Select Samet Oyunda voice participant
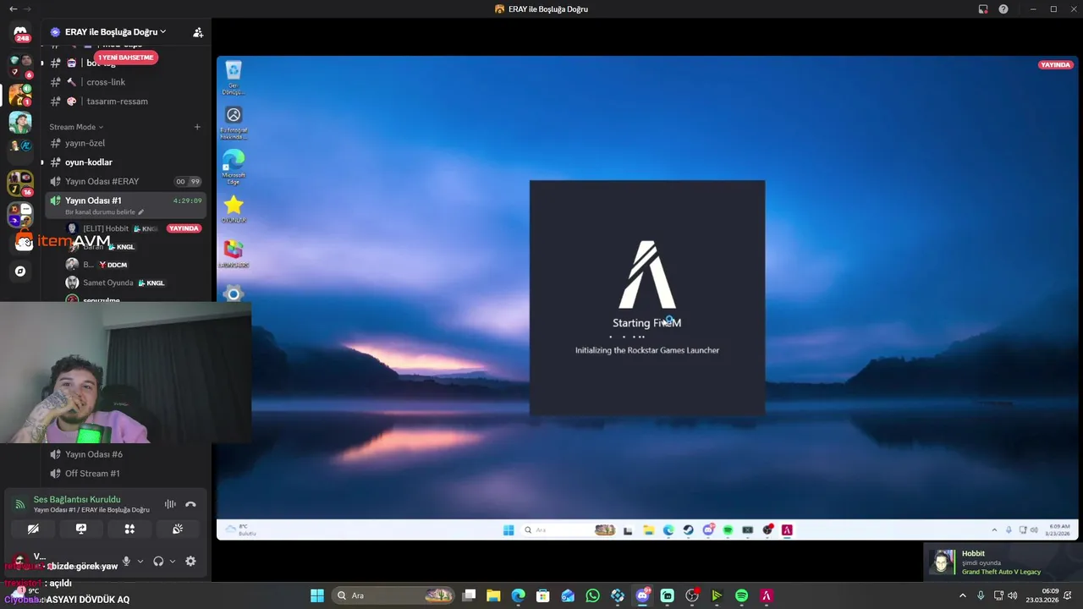Image resolution: width=1083 pixels, height=609 pixels. (x=107, y=283)
